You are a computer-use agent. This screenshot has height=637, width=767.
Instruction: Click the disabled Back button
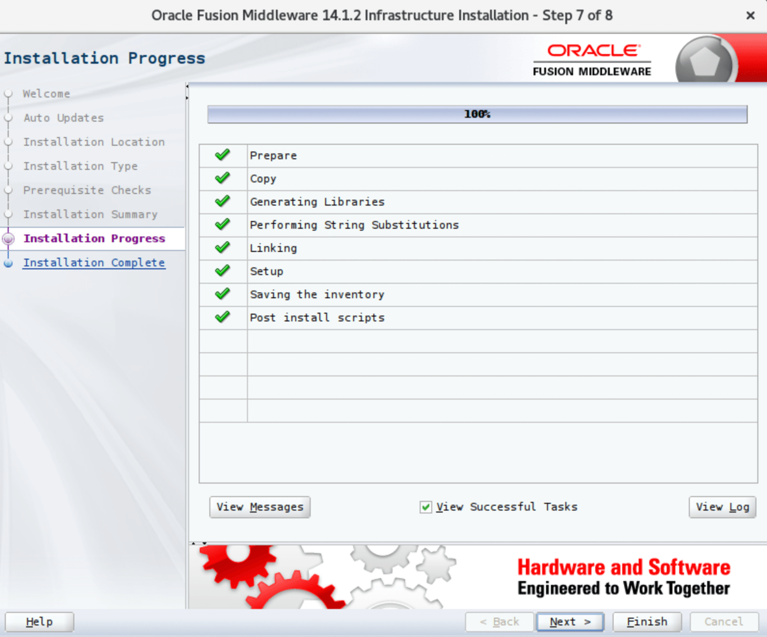[x=499, y=622]
